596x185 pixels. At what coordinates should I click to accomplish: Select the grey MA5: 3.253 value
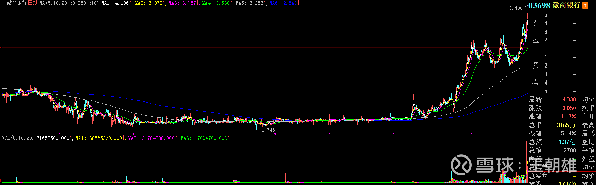[x=251, y=3]
